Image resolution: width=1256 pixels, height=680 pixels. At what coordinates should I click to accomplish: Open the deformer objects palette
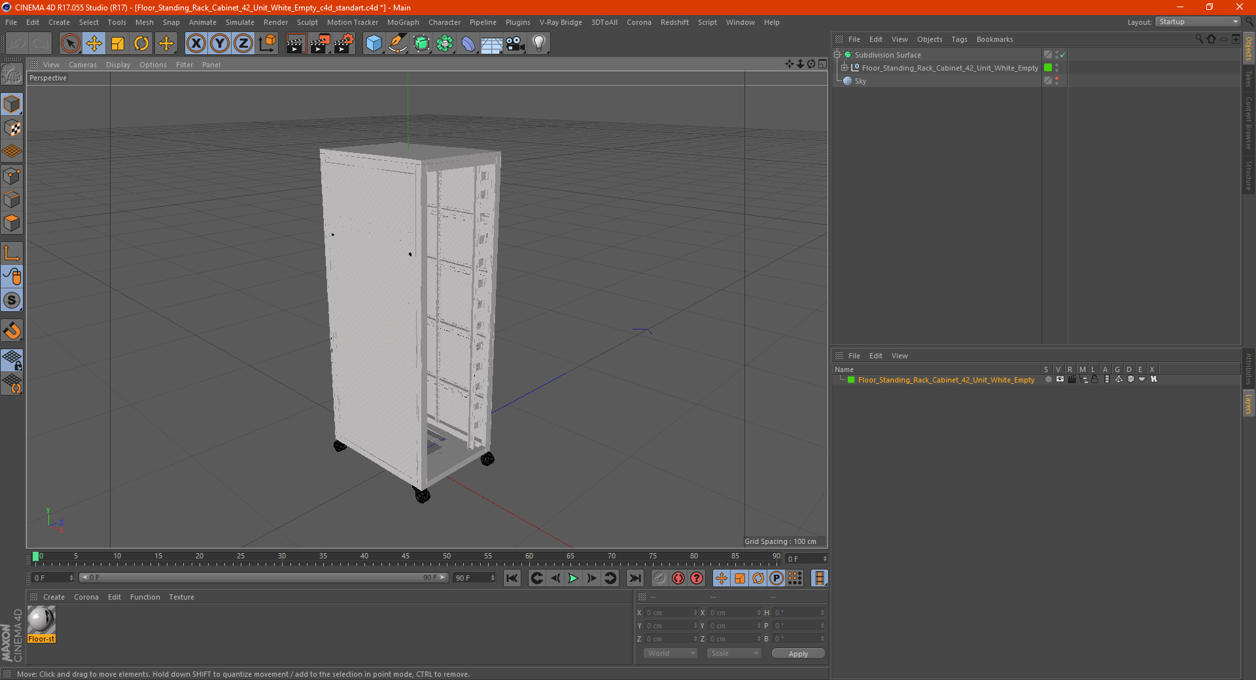click(468, 44)
